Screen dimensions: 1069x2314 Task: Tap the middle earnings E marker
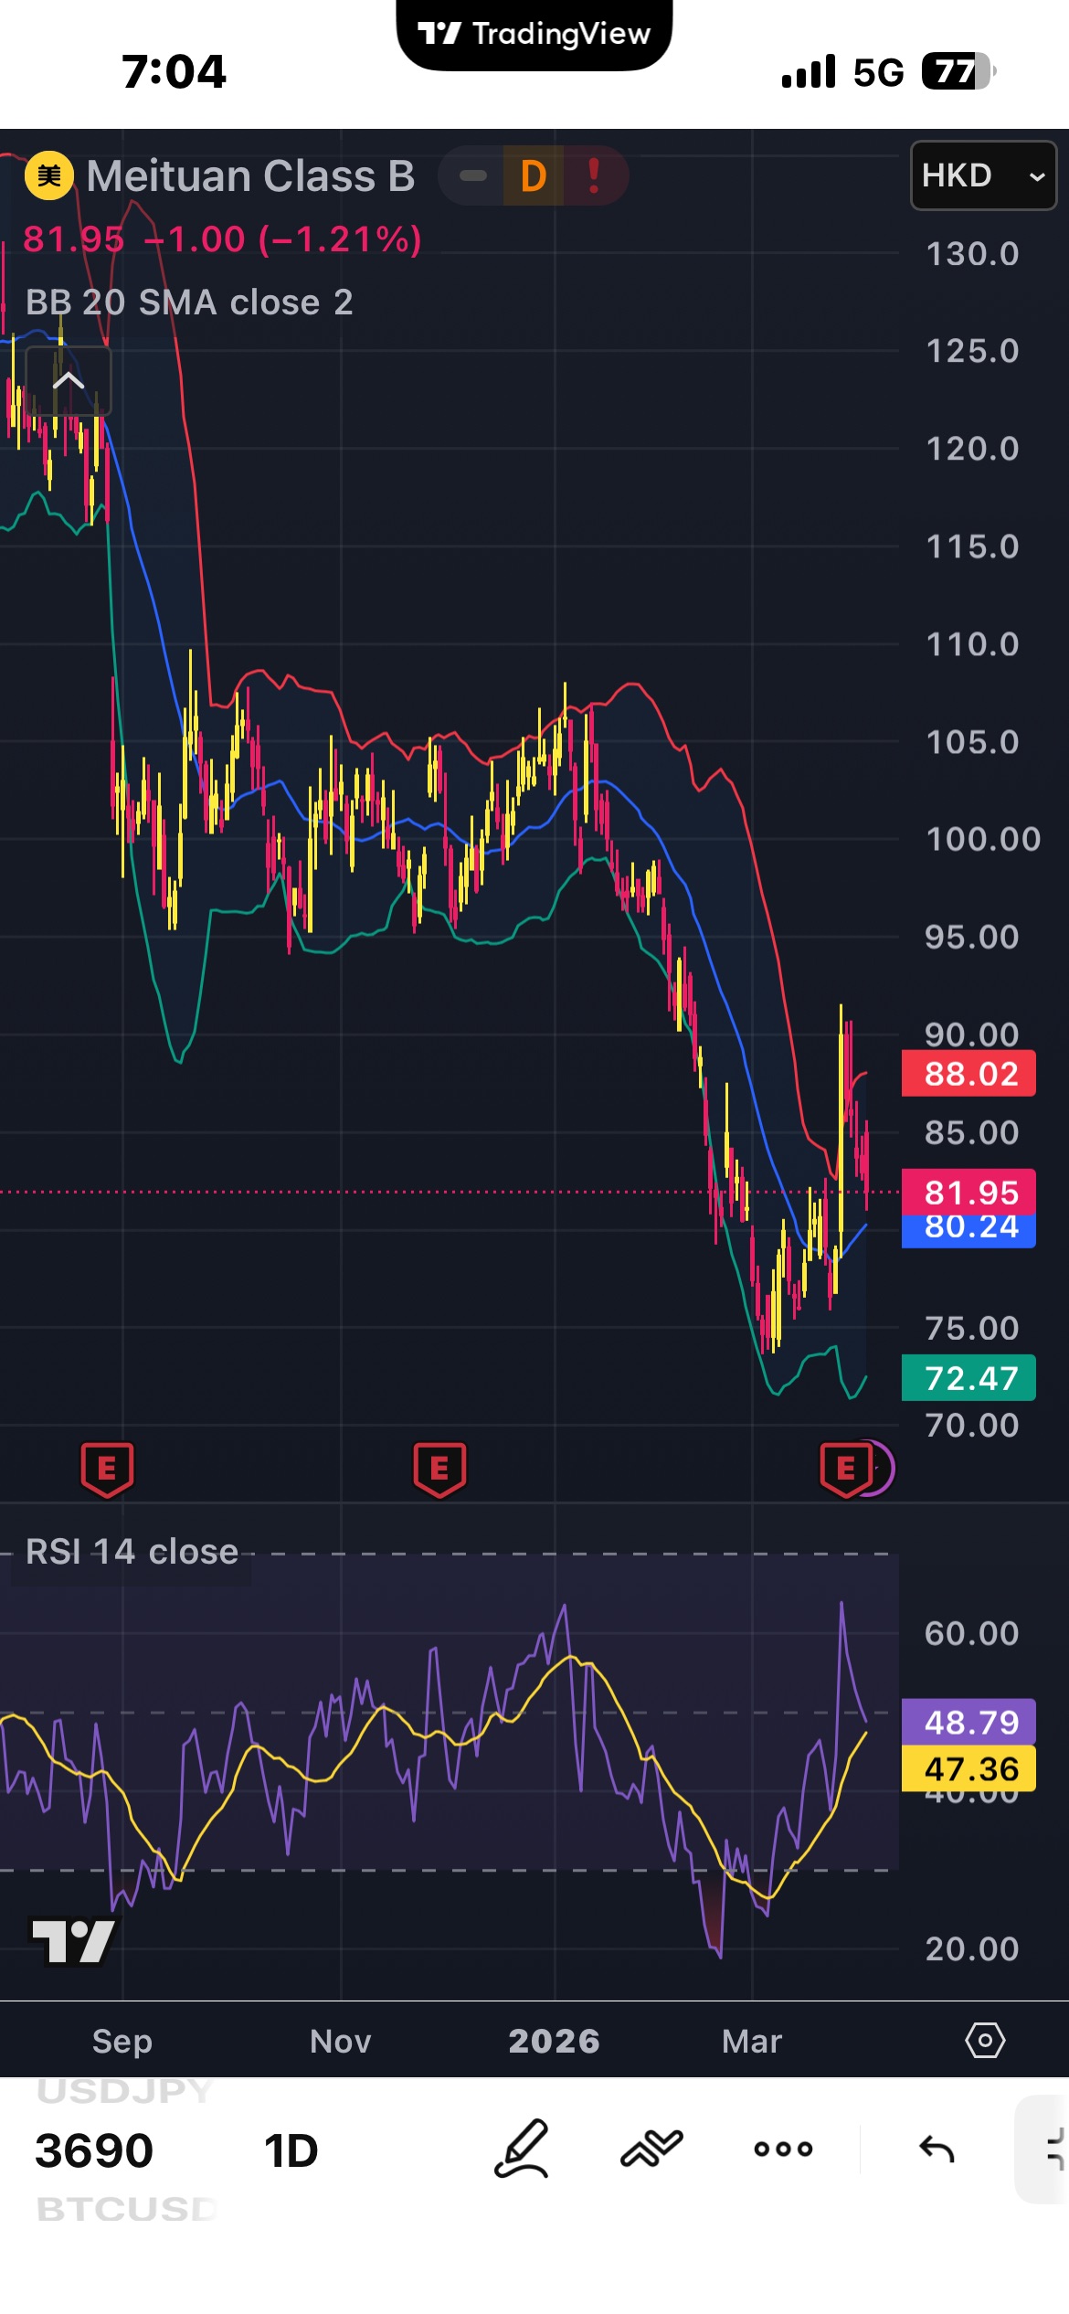[439, 1469]
